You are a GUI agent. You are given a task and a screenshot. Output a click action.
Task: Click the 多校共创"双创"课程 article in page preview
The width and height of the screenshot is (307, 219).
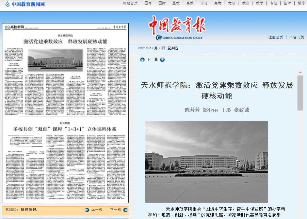(x=65, y=129)
